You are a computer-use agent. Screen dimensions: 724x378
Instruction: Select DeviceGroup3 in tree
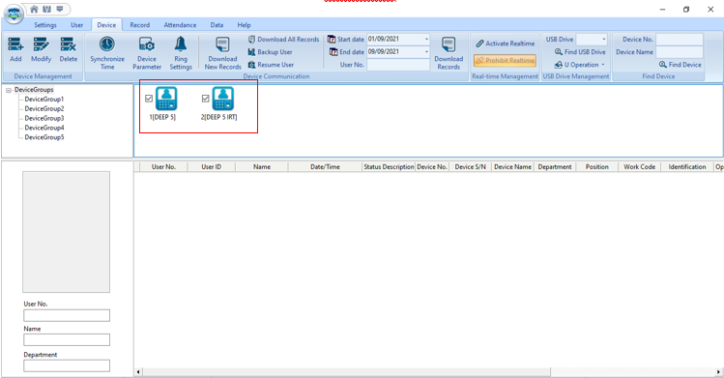point(44,118)
